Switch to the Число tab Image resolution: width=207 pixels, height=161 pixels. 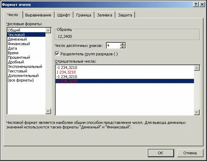click(x=13, y=15)
